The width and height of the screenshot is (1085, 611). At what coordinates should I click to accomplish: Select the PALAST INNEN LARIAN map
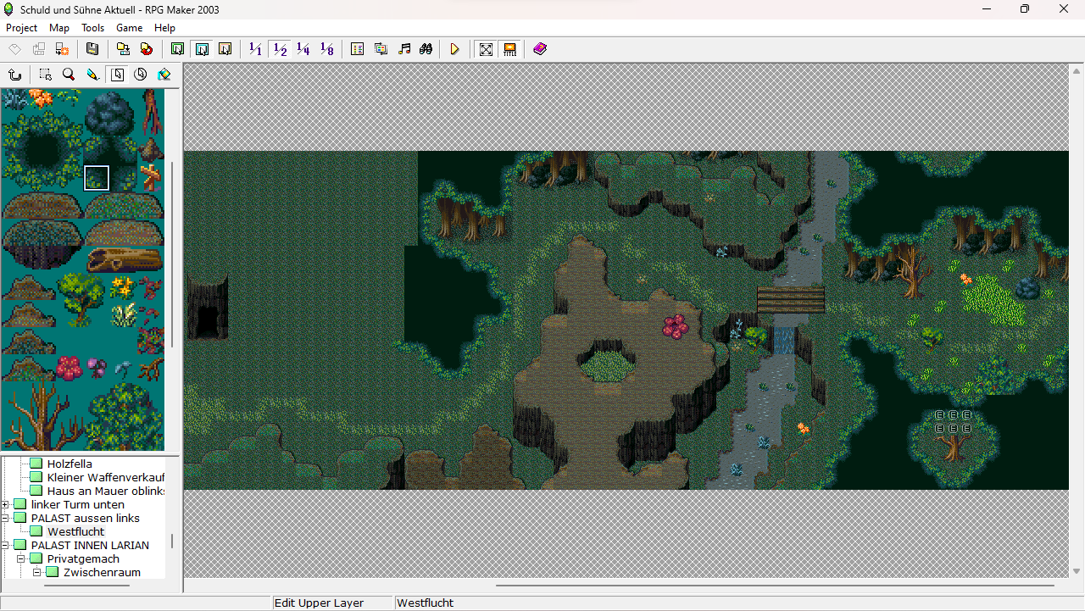coord(90,545)
